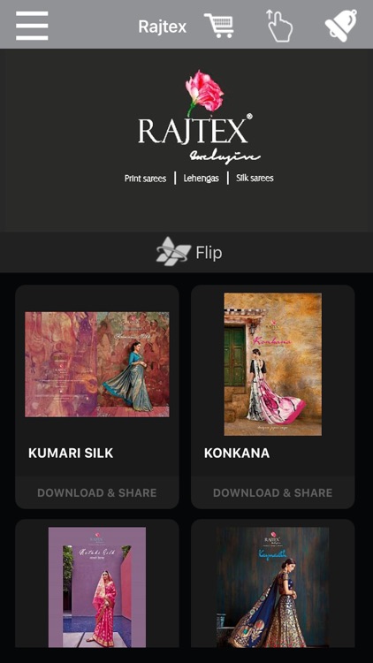Click the pink rose logo
The width and height of the screenshot is (373, 663).
[204, 94]
